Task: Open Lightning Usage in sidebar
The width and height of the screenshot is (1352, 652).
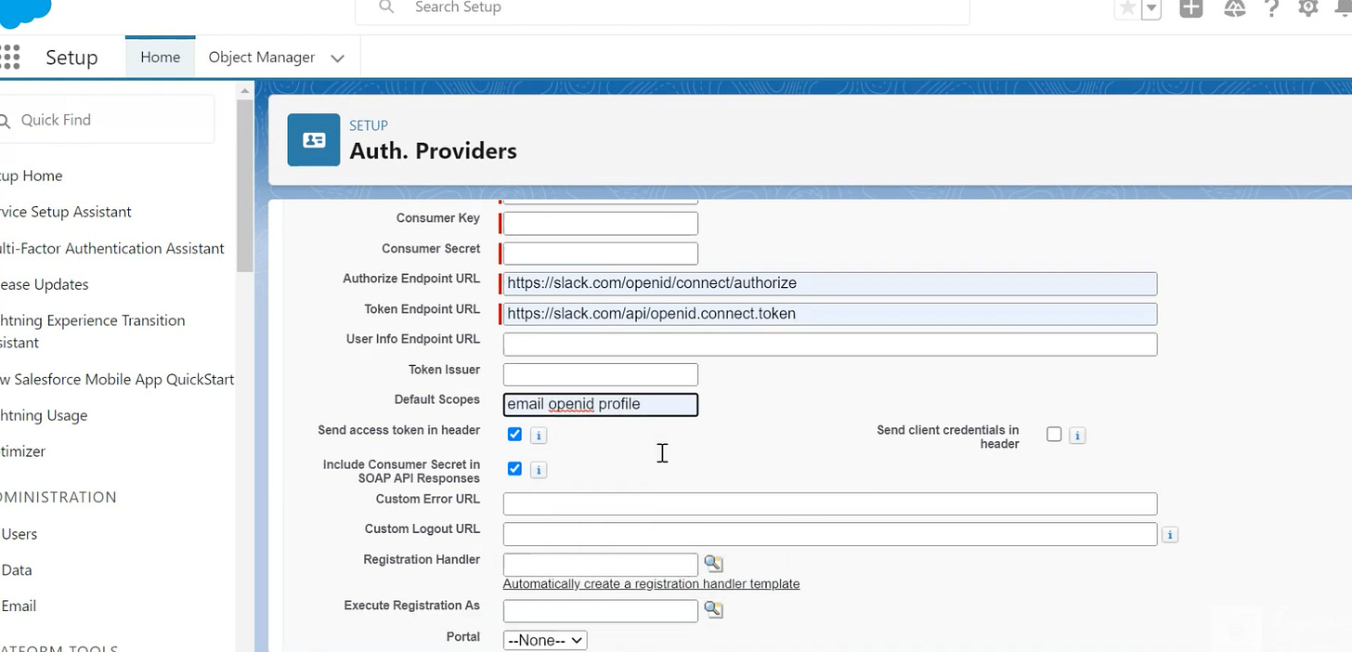Action: 44,415
